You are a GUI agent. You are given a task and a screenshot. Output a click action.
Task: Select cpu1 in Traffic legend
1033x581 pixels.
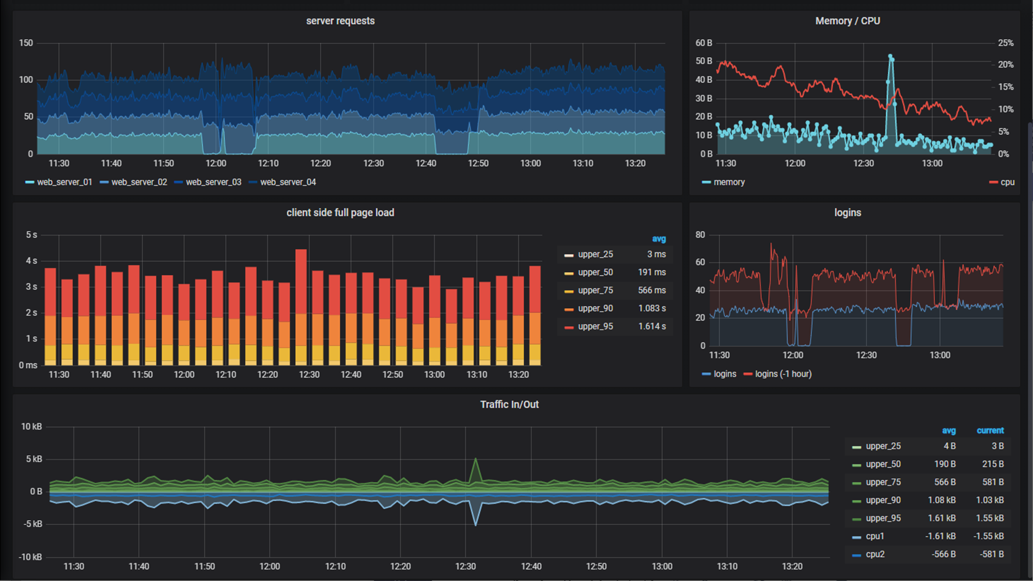pos(875,537)
